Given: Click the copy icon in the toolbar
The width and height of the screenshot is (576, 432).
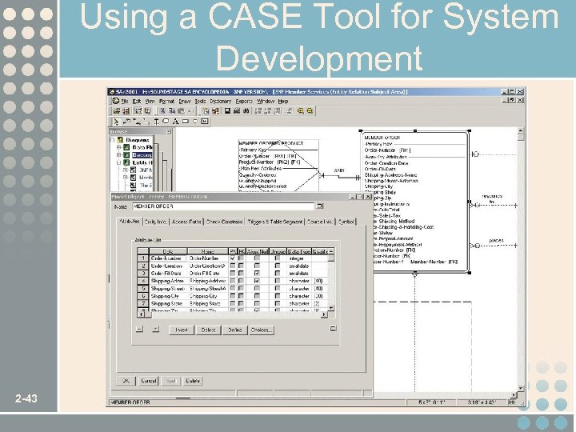Looking at the screenshot, I should (x=171, y=111).
